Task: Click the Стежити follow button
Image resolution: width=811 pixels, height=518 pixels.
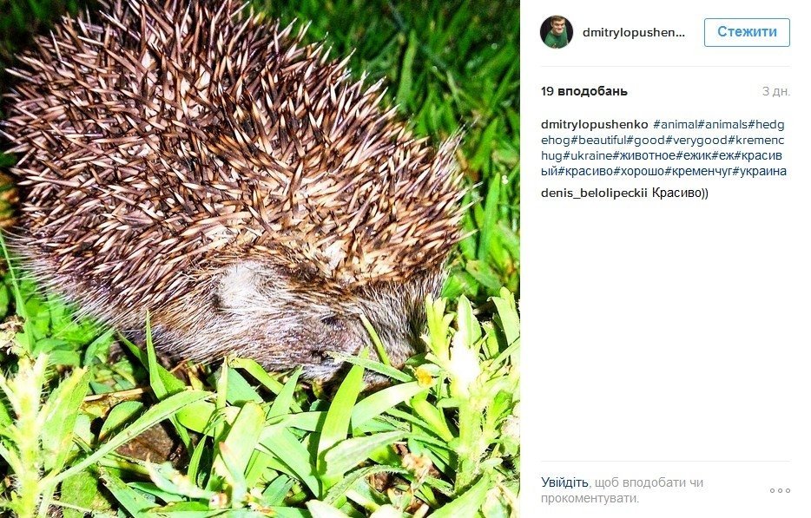Action: click(x=747, y=32)
